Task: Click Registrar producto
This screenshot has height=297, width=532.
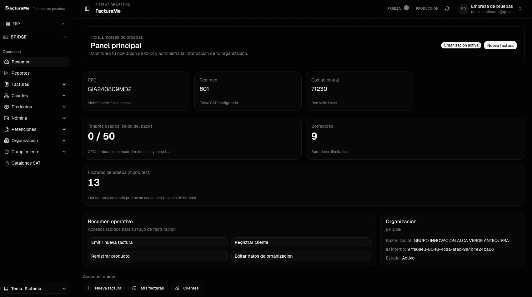Action: (x=158, y=256)
